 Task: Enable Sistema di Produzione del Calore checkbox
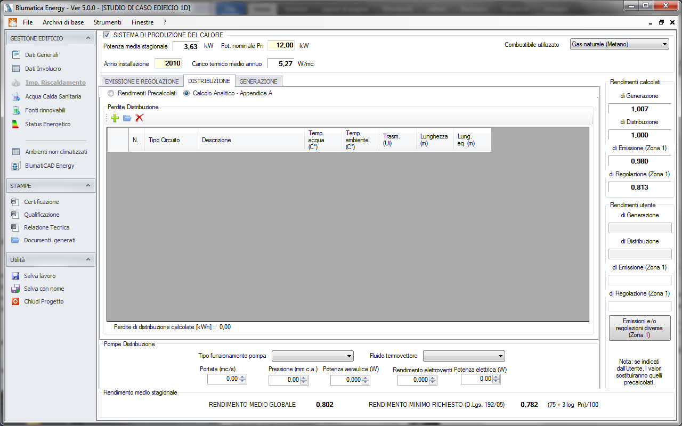coord(107,35)
